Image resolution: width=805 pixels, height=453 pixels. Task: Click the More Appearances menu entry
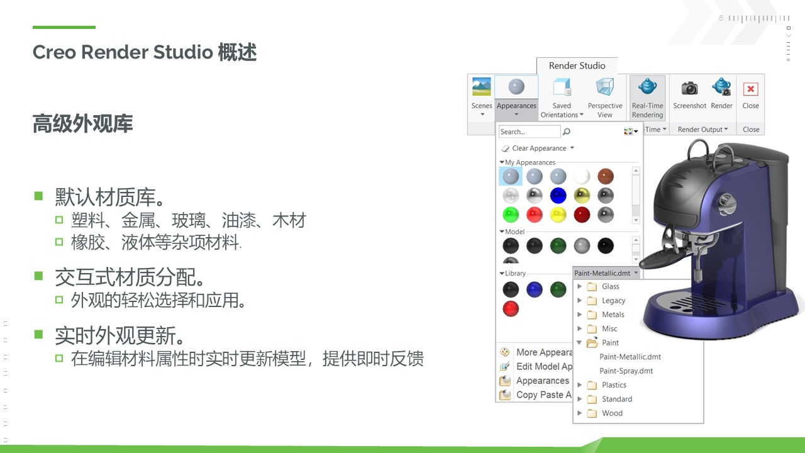(544, 352)
